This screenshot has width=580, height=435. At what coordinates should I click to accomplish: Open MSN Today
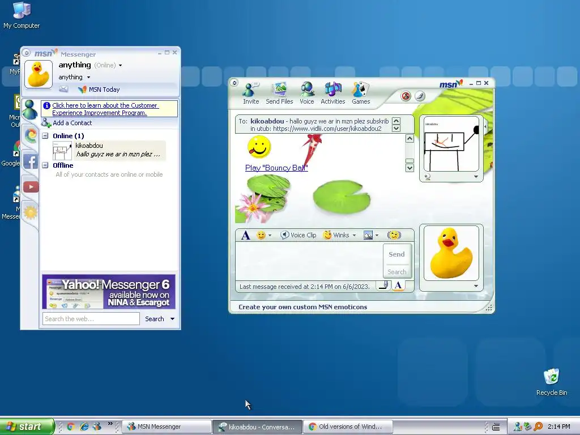pos(99,89)
